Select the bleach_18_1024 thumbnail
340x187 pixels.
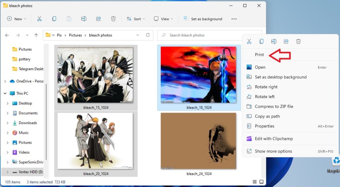[x=199, y=78]
